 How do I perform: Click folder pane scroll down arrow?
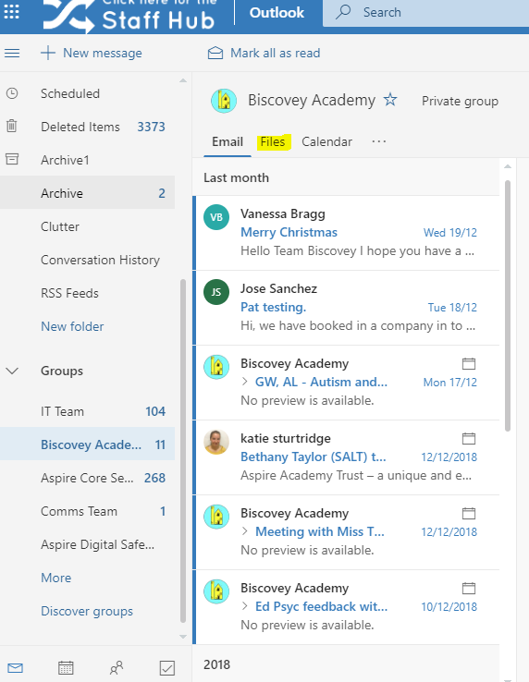click(x=183, y=637)
